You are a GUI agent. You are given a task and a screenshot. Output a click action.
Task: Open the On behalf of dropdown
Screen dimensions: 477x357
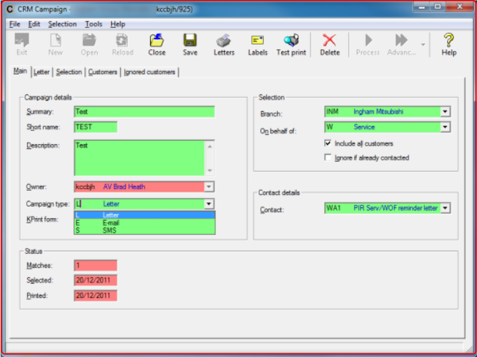445,127
